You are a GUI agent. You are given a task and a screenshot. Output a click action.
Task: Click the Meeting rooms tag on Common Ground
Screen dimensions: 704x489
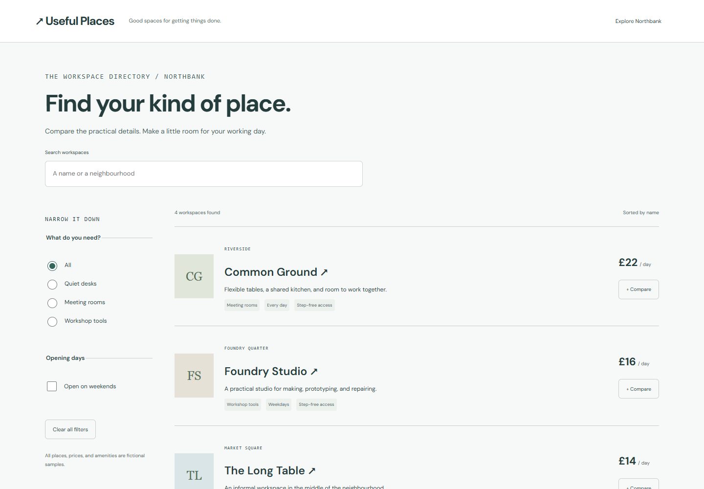coord(242,305)
